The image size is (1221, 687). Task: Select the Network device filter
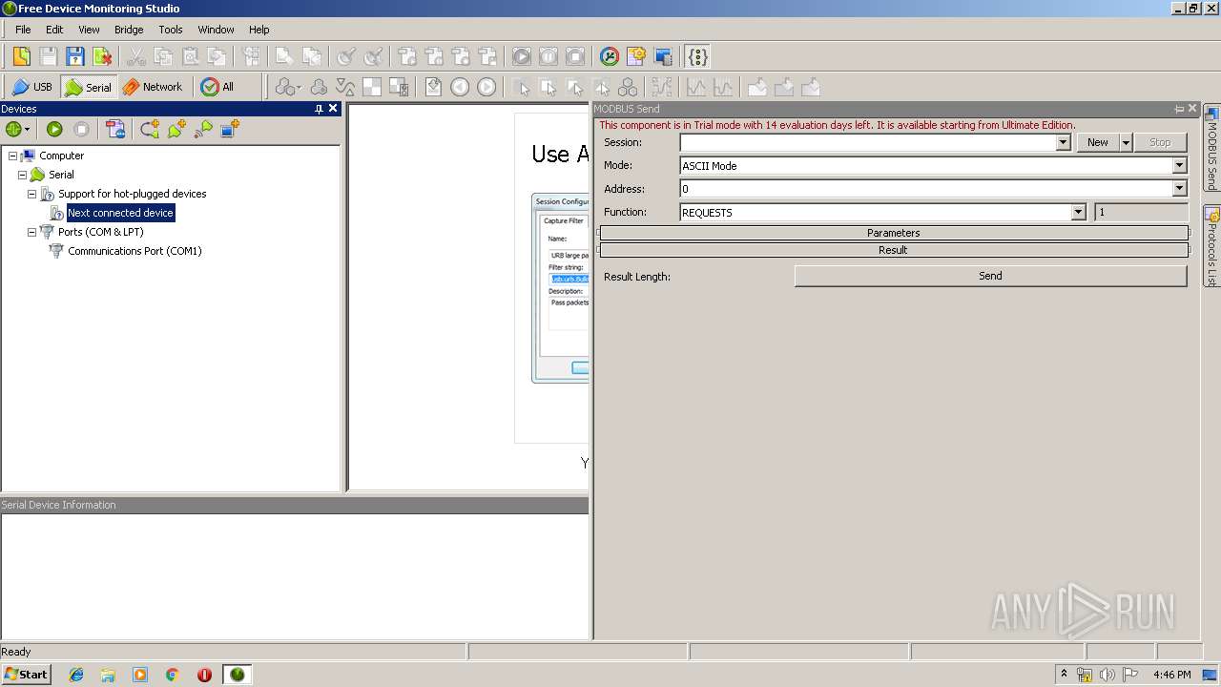(153, 87)
